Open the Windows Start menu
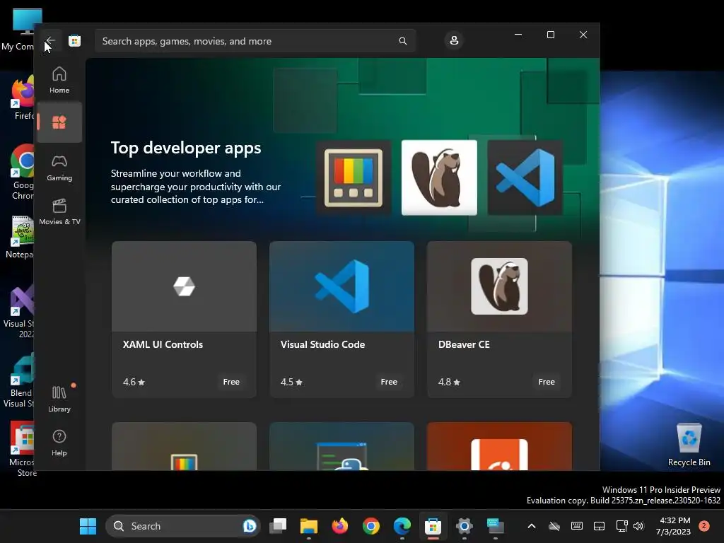 pyautogui.click(x=88, y=526)
